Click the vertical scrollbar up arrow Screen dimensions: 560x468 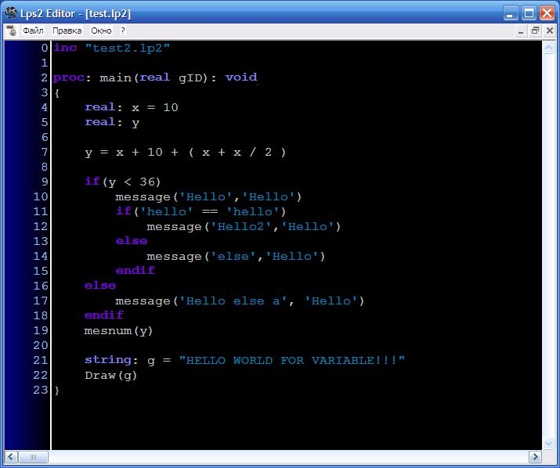[548, 48]
